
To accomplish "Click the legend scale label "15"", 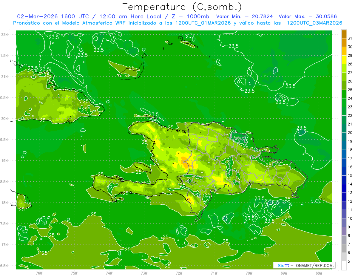I will pos(350,176).
